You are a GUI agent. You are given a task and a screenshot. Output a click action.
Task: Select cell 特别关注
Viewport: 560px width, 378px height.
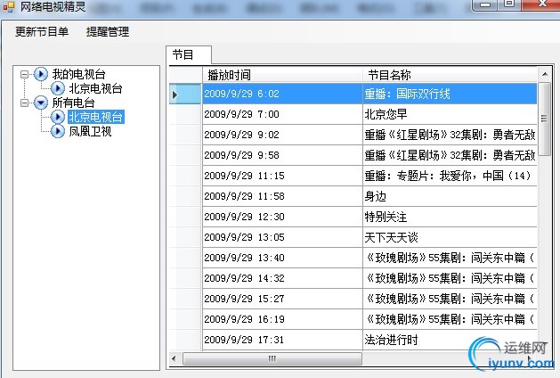coord(450,217)
